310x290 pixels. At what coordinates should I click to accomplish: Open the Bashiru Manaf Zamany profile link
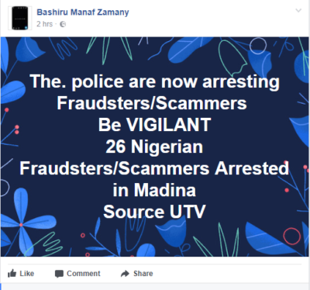coord(83,12)
